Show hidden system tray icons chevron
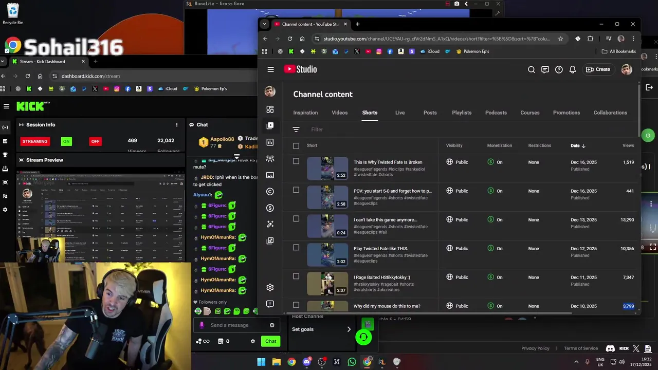Screen dimensions: 658x370 [576, 362]
